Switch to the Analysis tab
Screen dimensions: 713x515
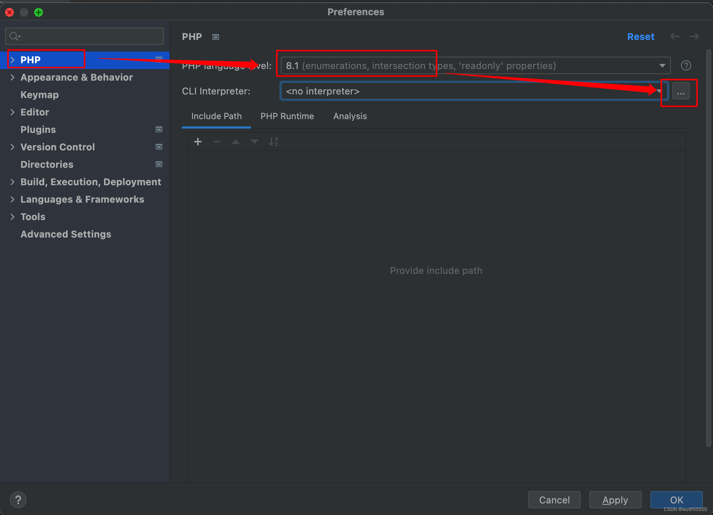click(350, 116)
